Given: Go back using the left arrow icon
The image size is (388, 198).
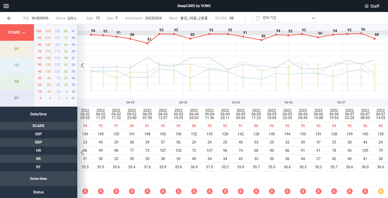Looking at the screenshot, I should click(x=9, y=19).
